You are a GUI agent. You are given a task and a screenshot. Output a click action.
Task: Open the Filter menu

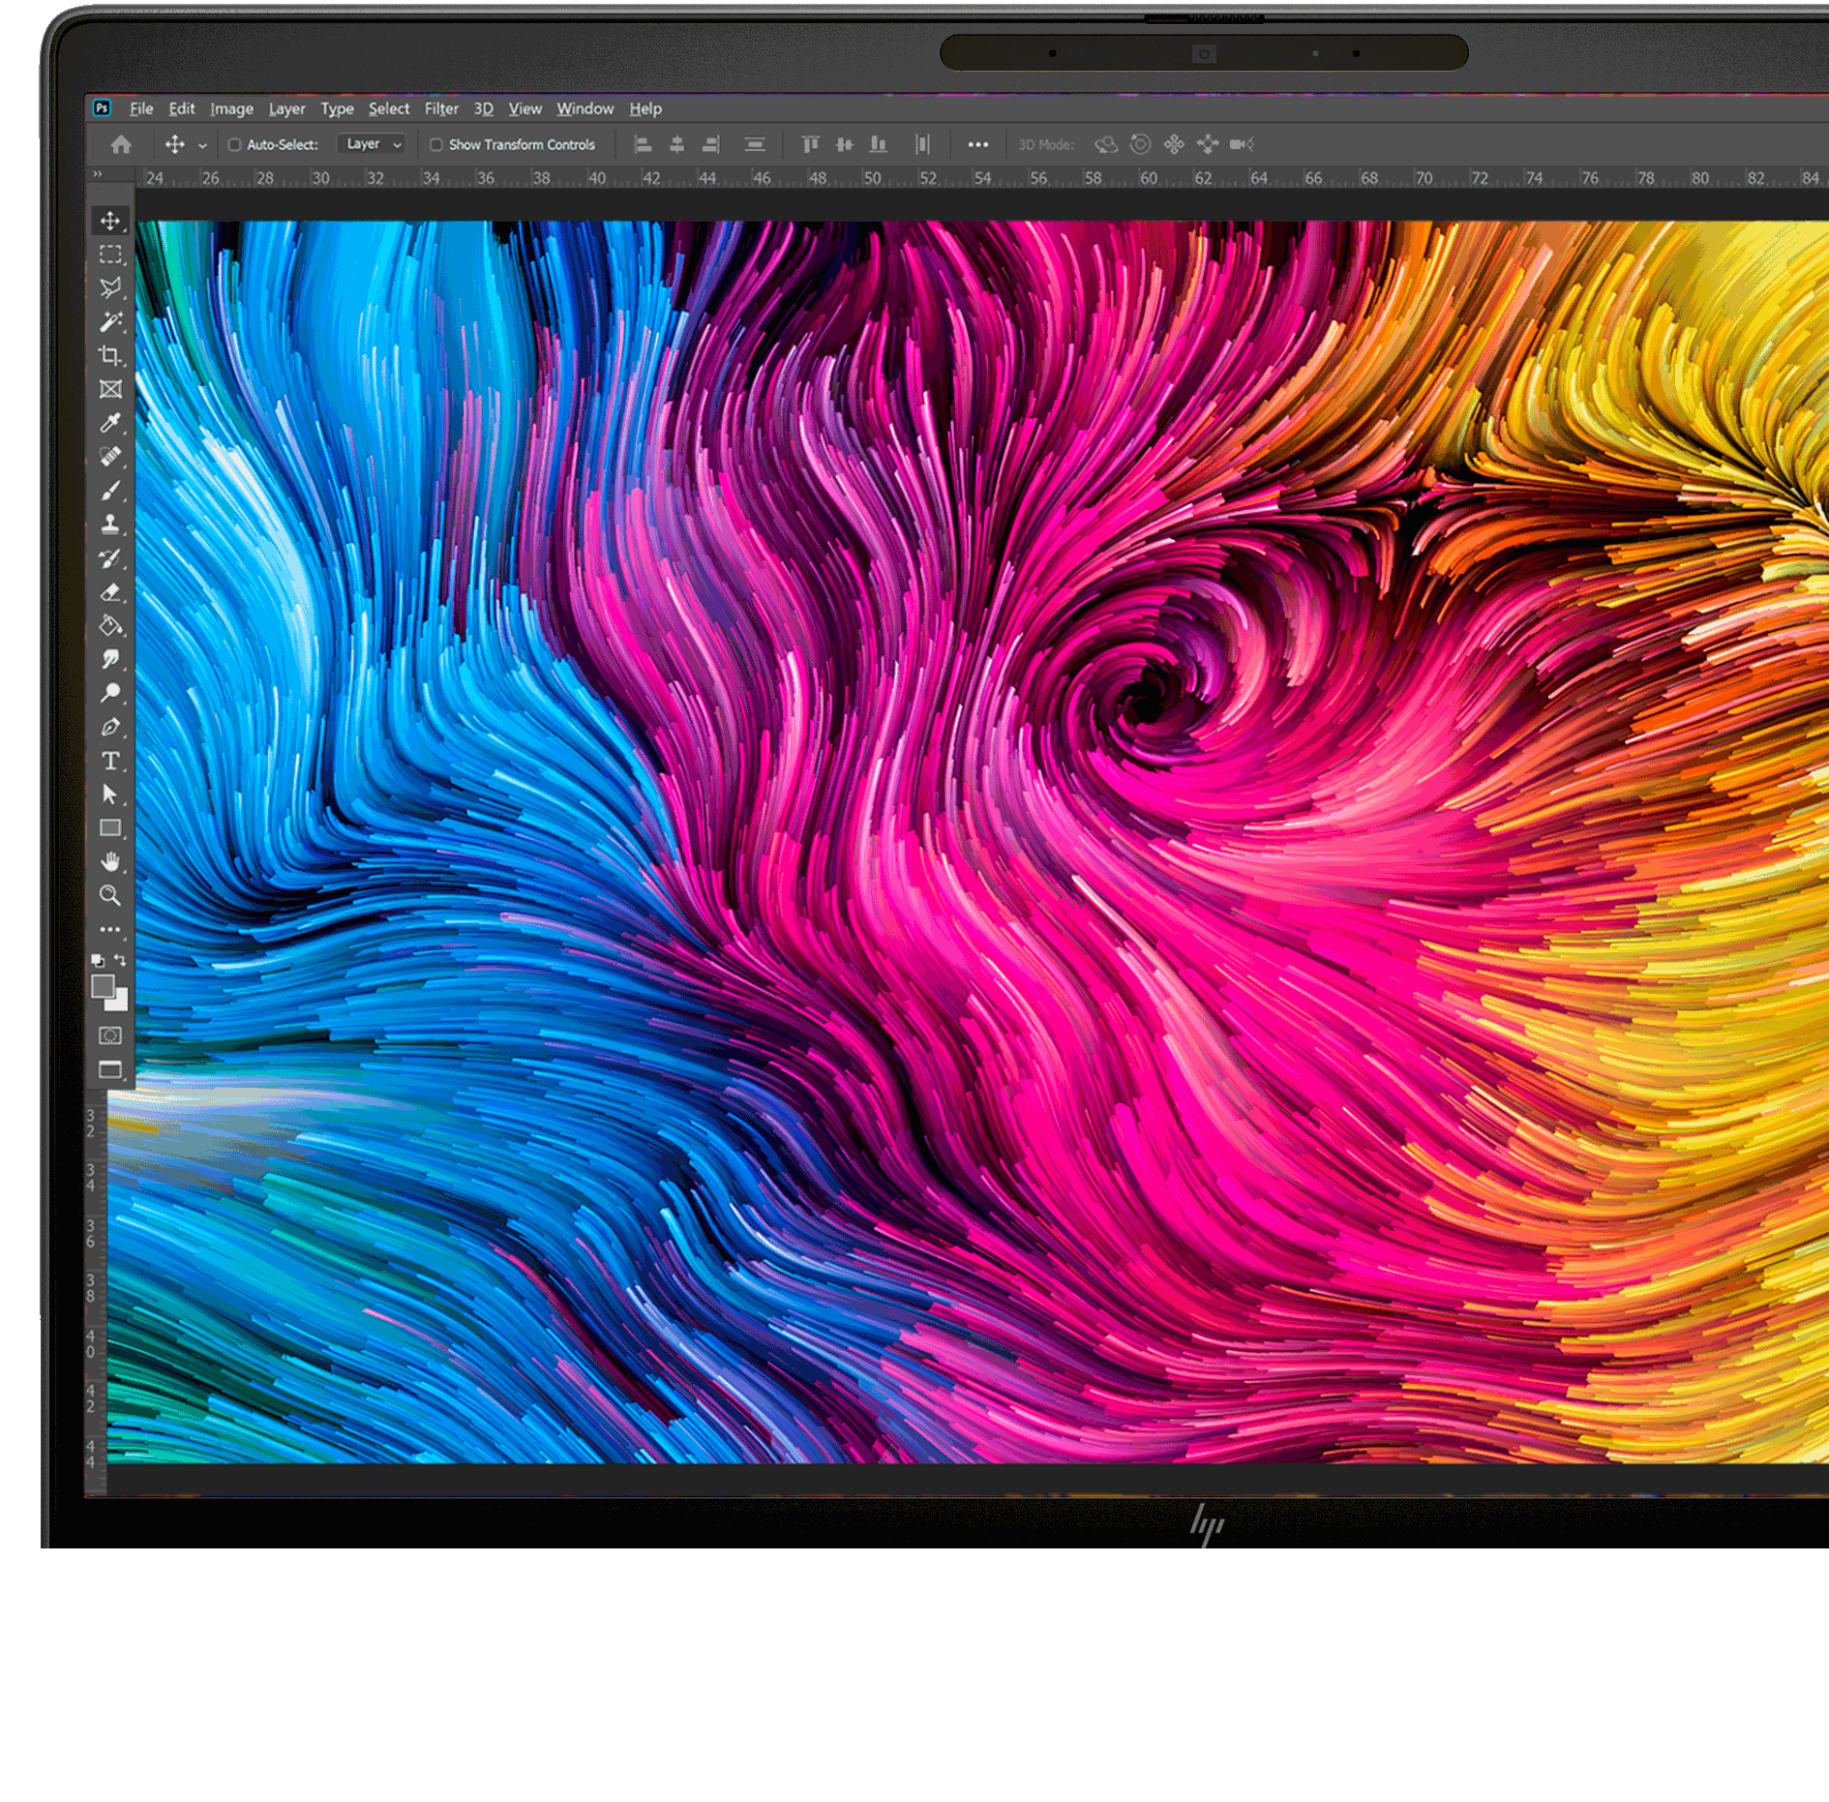tap(441, 109)
